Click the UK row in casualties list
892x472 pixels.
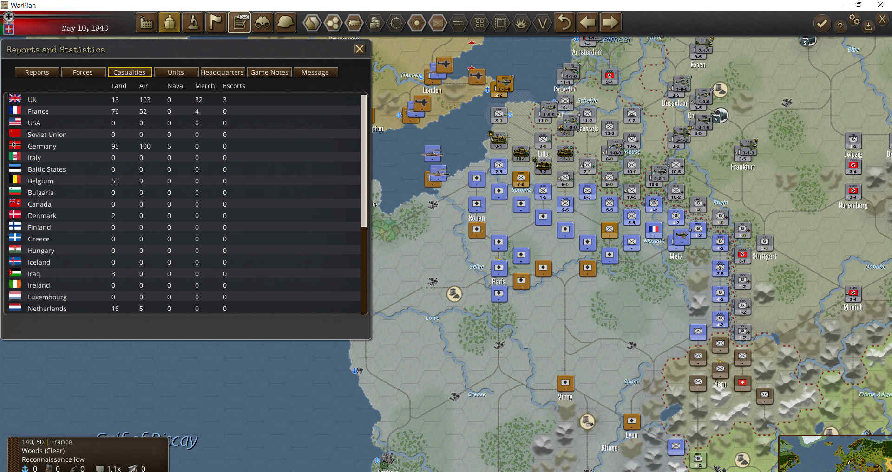pos(184,99)
